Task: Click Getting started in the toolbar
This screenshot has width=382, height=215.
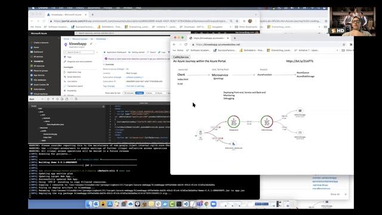Action: pyautogui.click(x=136, y=52)
